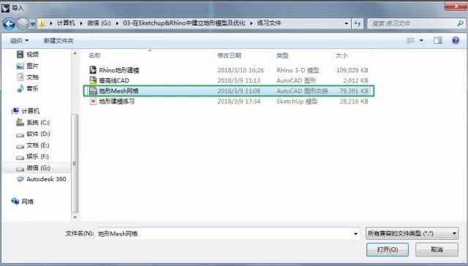
Task: Select the Rhino地形建模 file icon
Action: click(x=93, y=70)
